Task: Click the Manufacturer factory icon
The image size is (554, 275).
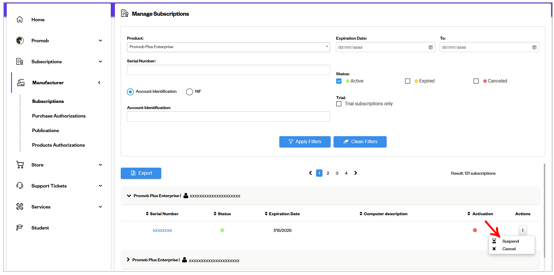Action: pyautogui.click(x=21, y=83)
